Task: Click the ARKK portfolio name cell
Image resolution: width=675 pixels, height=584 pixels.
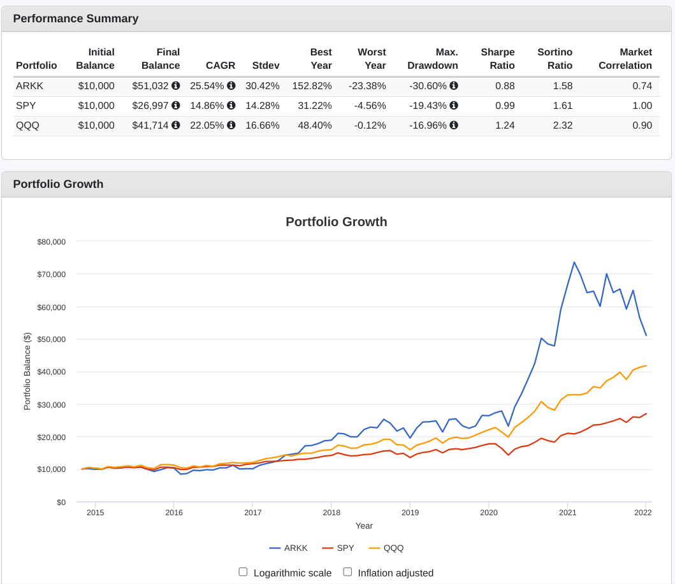Action: coord(30,86)
